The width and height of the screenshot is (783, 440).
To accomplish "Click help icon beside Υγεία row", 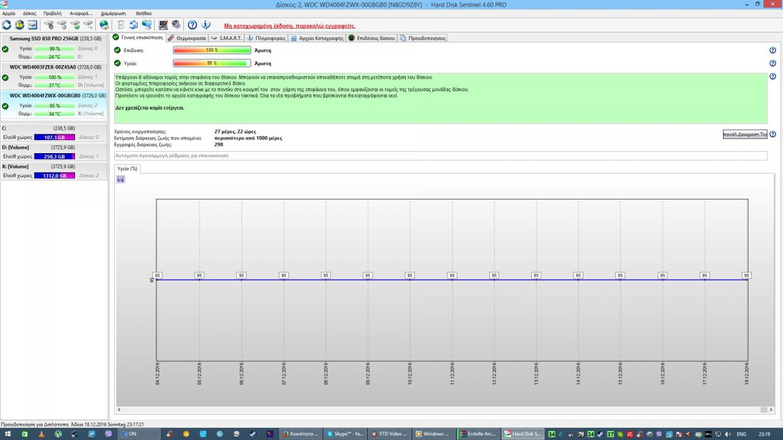I will [773, 63].
